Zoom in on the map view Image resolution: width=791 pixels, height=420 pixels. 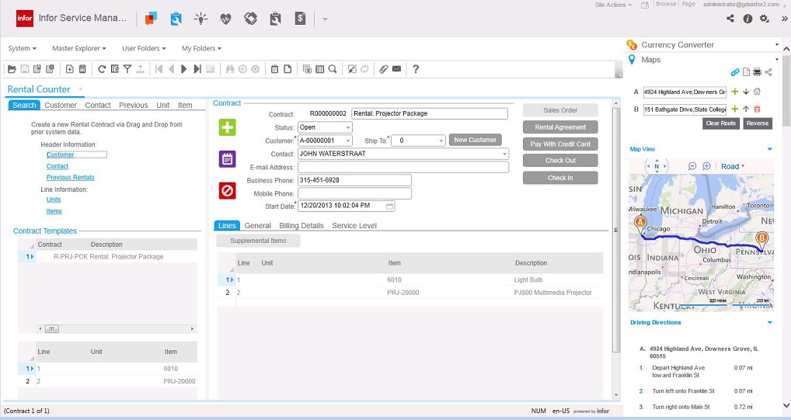click(x=706, y=166)
